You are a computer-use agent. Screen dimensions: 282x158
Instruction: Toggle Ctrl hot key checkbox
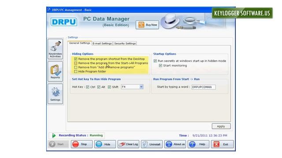(88, 87)
